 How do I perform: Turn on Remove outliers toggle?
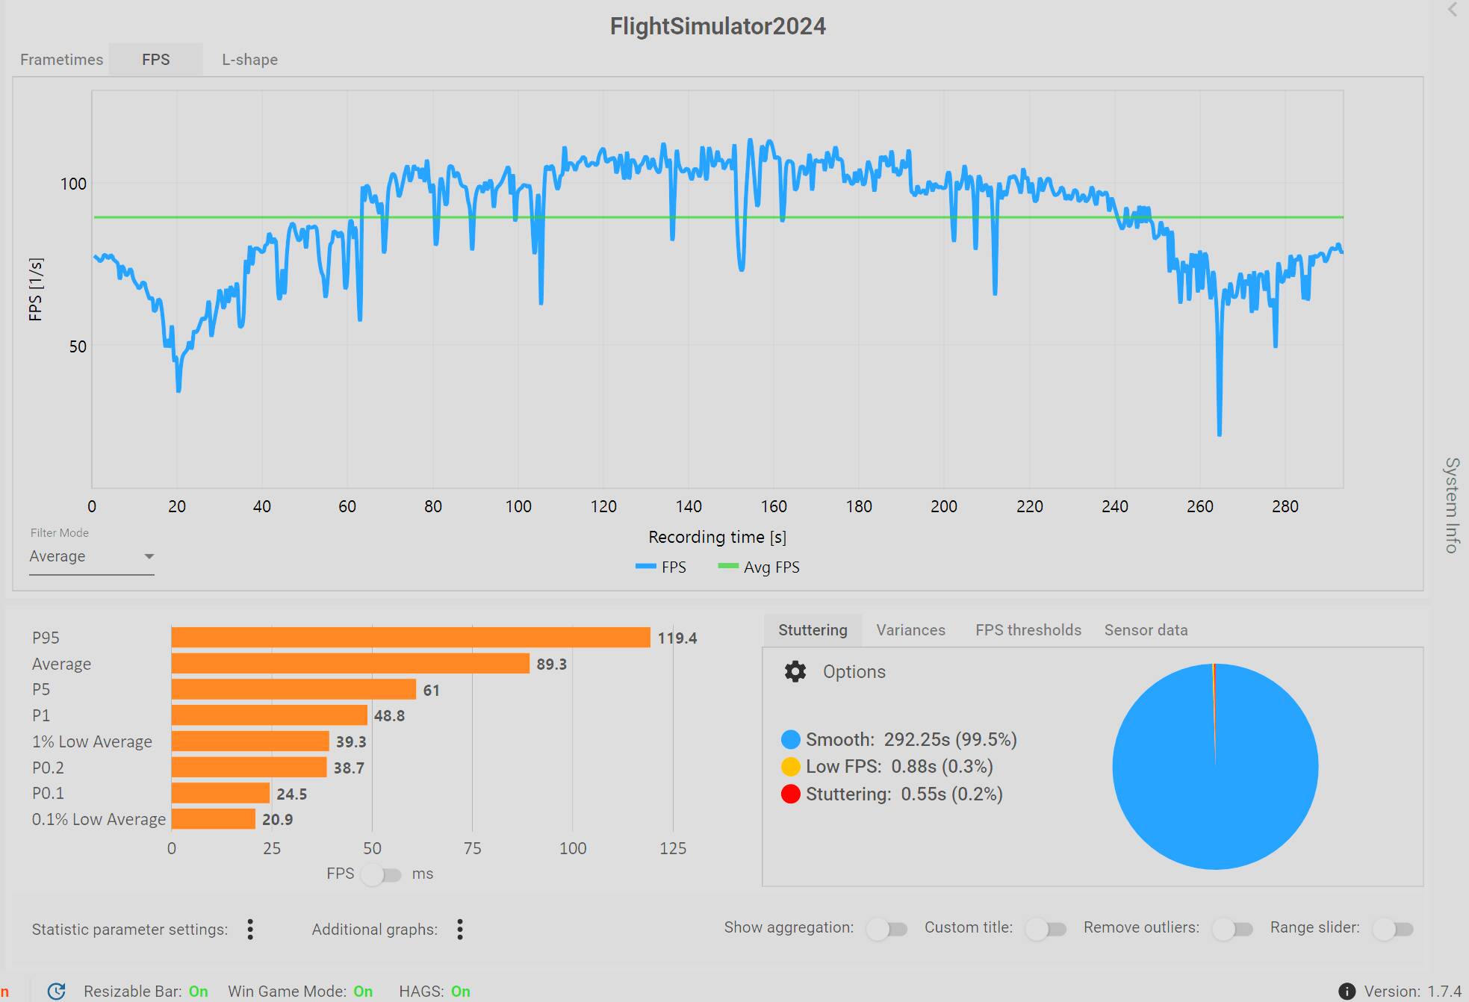point(1232,929)
